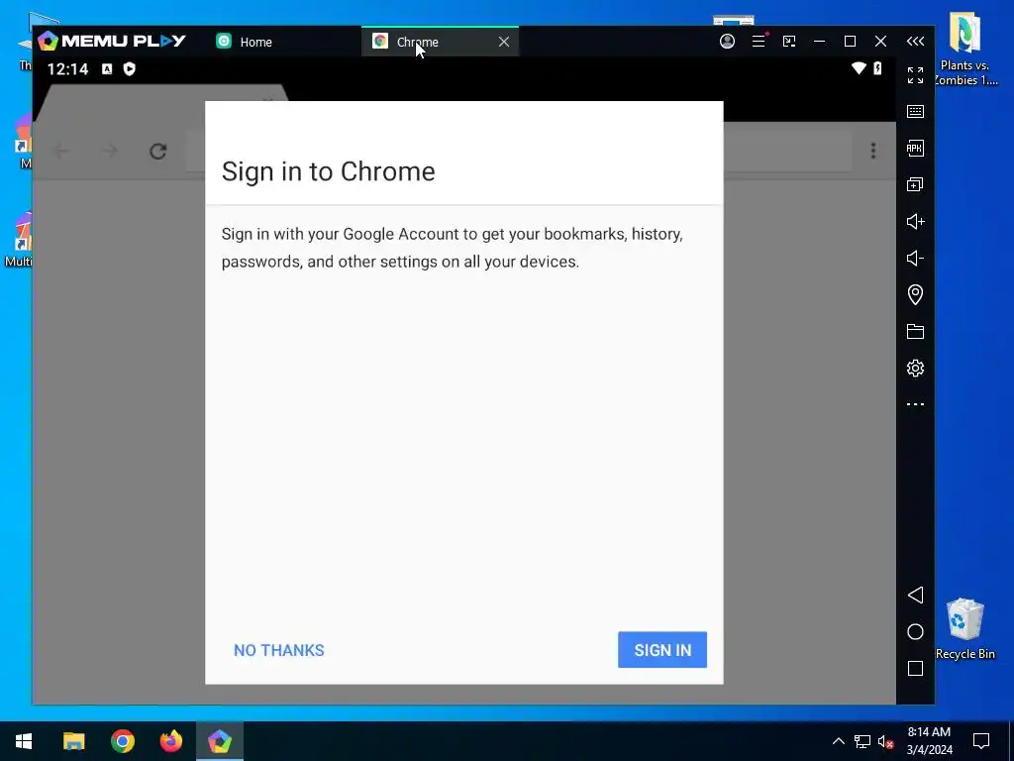Open the GPS location tool
This screenshot has width=1014, height=761.
(915, 295)
